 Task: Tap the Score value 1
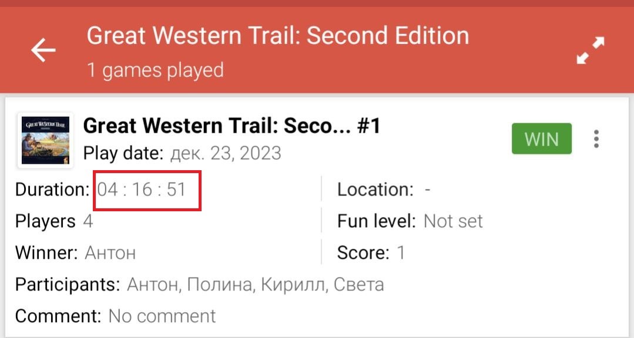pos(401,253)
